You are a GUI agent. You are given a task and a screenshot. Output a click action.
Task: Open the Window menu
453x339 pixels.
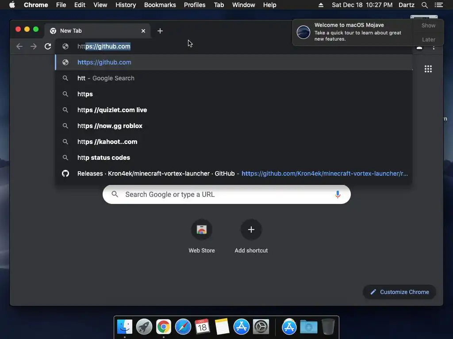(x=244, y=5)
